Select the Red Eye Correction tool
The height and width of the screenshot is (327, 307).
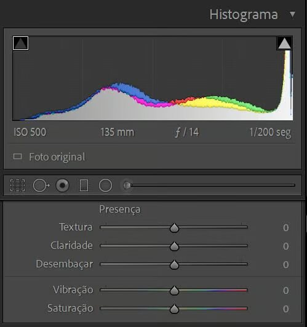point(62,185)
